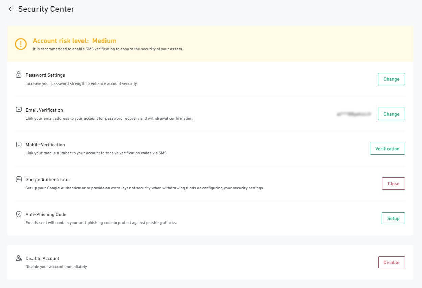This screenshot has width=422, height=288.
Task: Go back using the arrow beside Security Center
Action: click(x=11, y=9)
